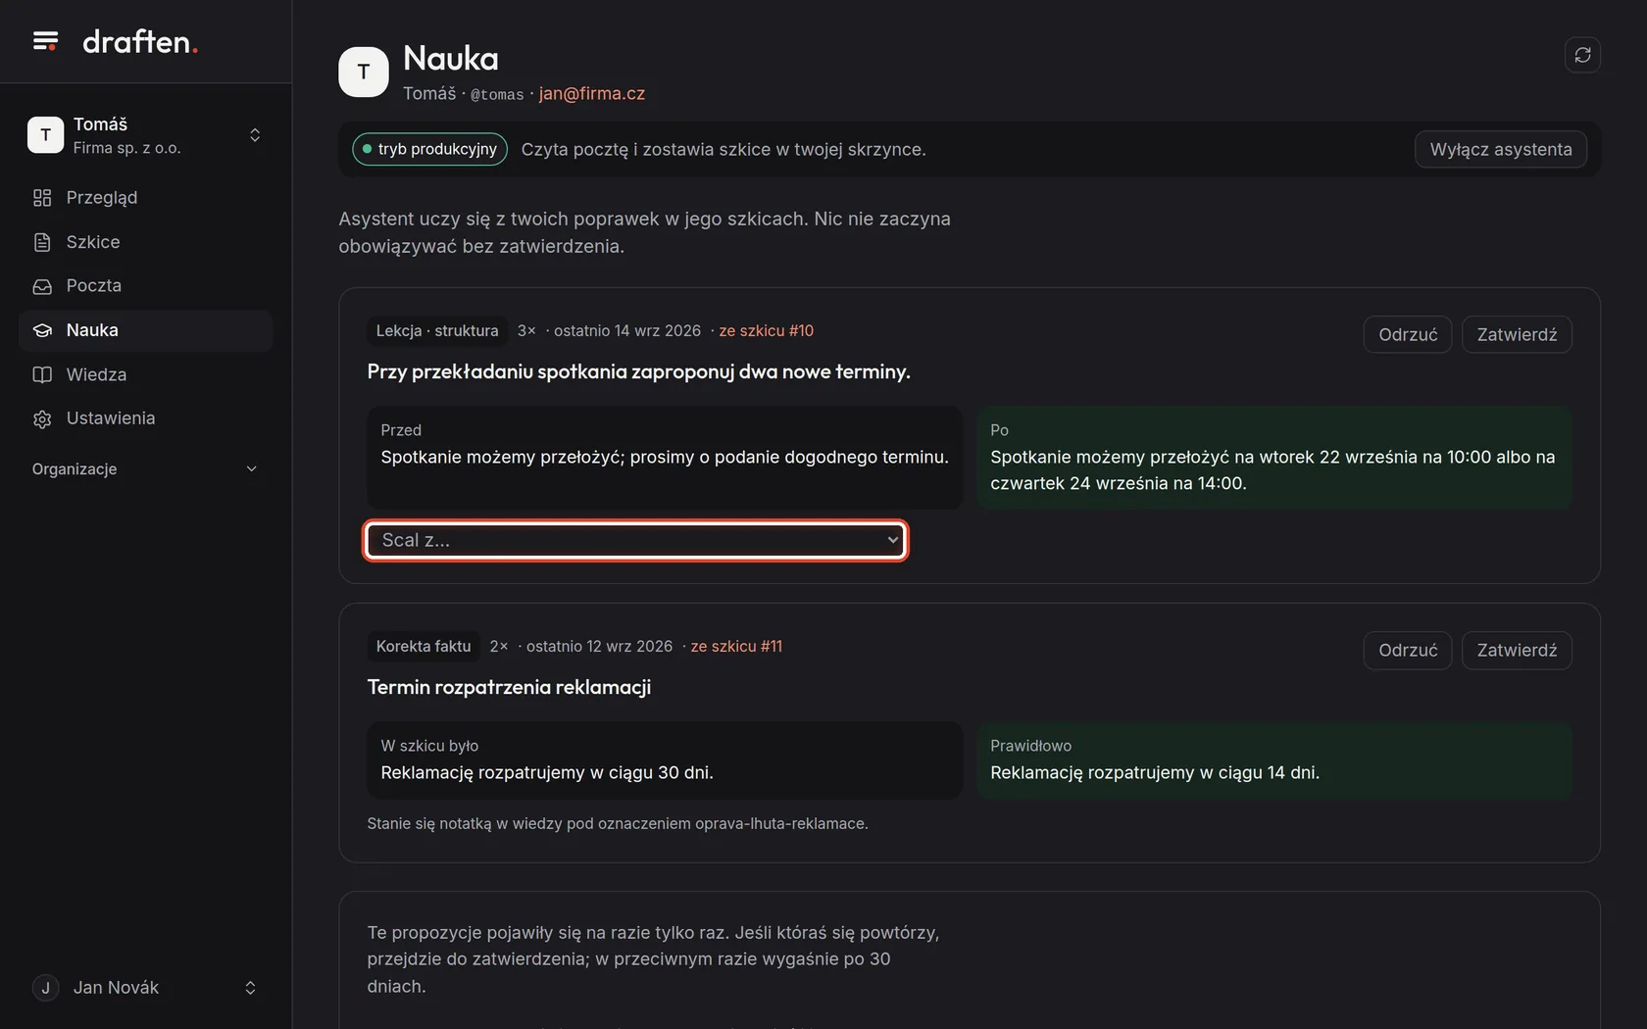Open Wiedza via its book icon
The width and height of the screenshot is (1647, 1029).
[42, 374]
